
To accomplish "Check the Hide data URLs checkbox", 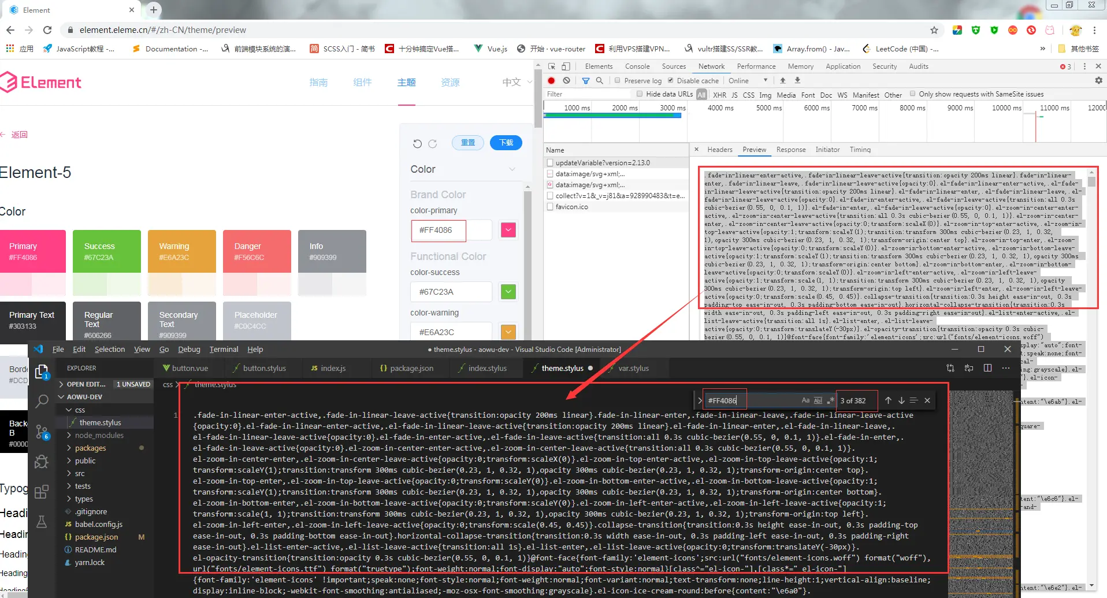I will [640, 94].
